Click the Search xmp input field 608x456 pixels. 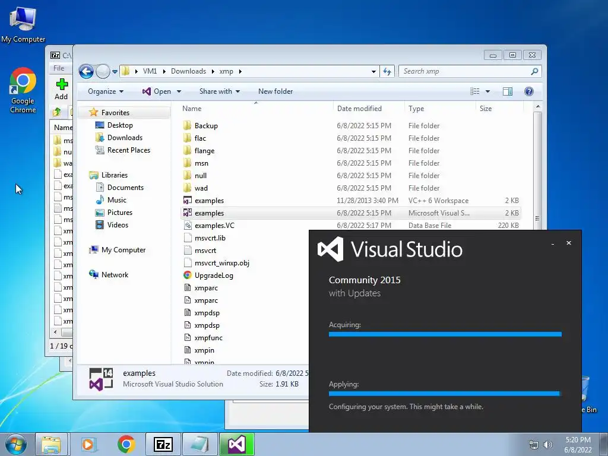(464, 71)
